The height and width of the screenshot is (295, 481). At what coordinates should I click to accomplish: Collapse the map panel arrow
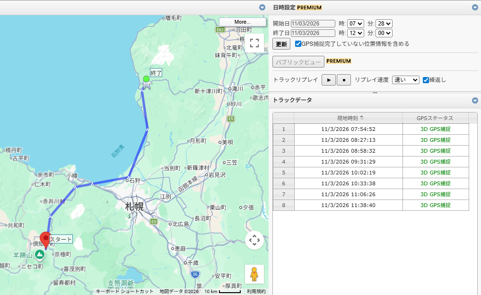click(x=262, y=8)
